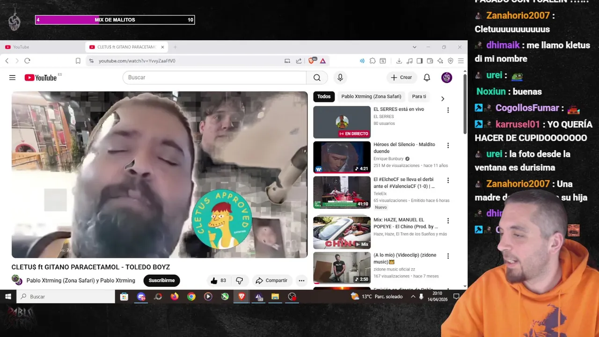
Task: Open options for Maldito duende video
Action: [x=448, y=146]
